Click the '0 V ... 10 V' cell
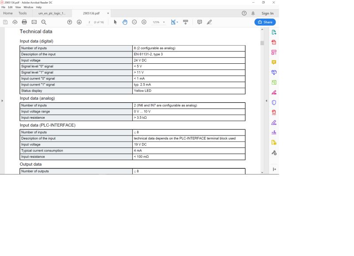 [189, 112]
